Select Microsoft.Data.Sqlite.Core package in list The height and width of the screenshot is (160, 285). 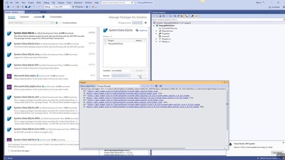pos(43,88)
